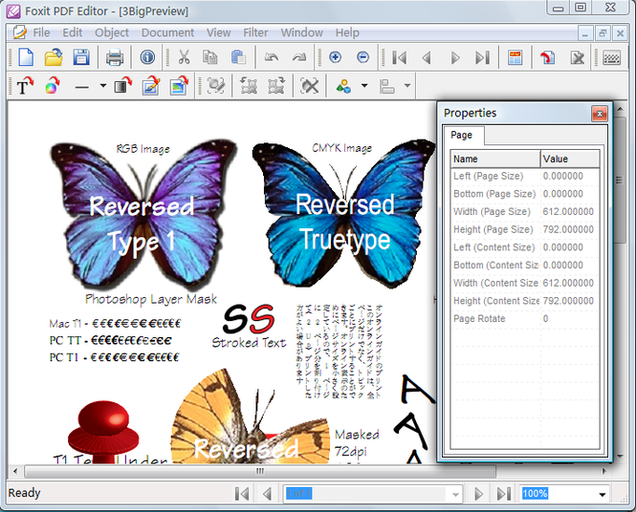
Task: Click the group objects icon
Action: click(249, 85)
